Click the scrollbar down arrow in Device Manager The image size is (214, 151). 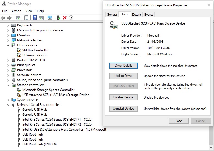pyautogui.click(x=211, y=148)
